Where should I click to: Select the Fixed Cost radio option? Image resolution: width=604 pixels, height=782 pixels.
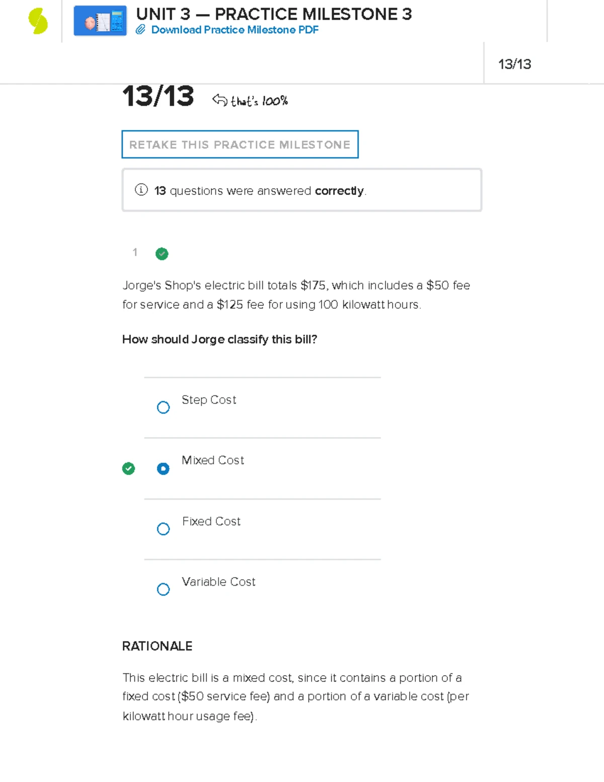[163, 529]
